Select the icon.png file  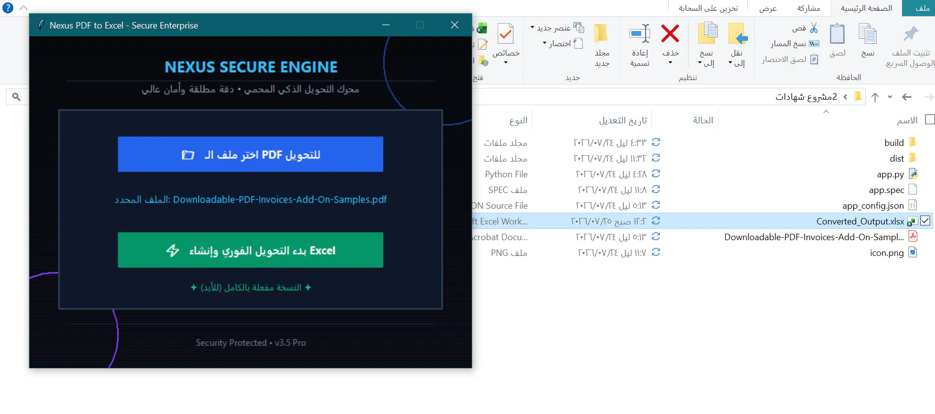point(886,252)
